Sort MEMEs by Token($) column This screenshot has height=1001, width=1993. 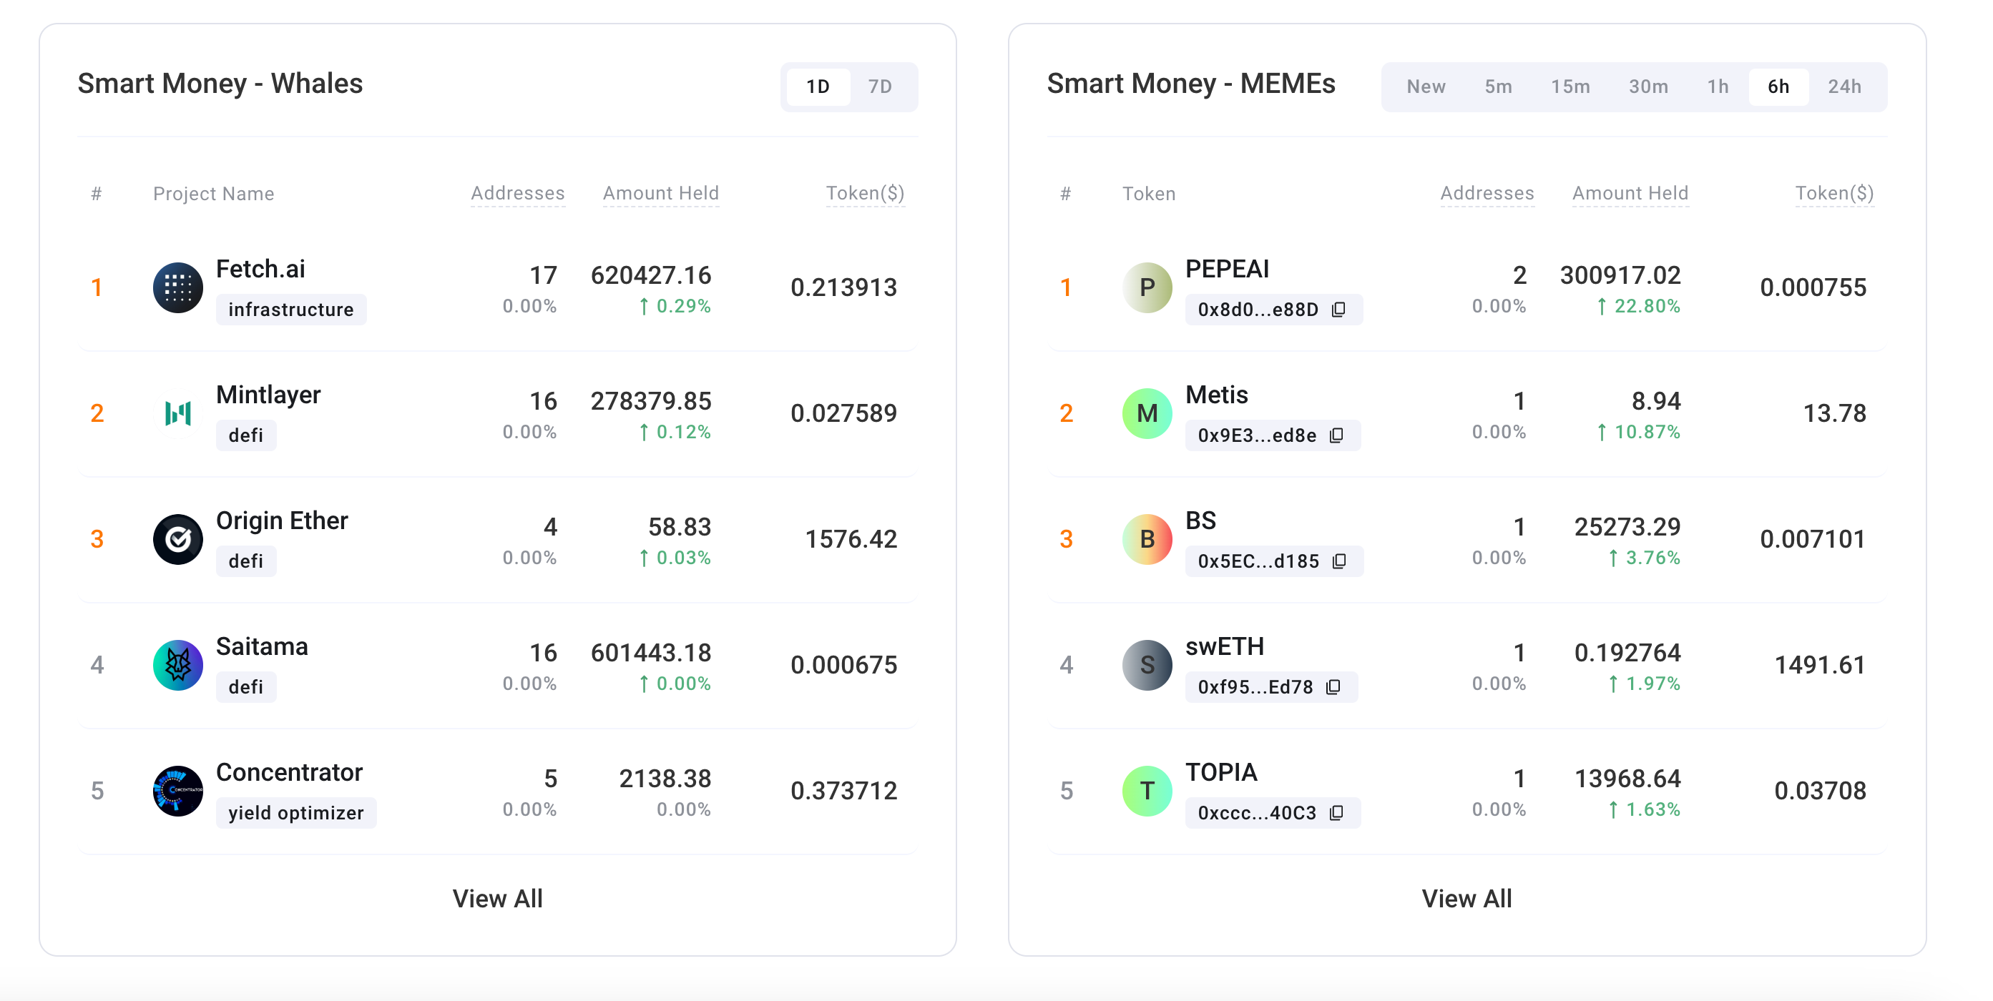click(1835, 193)
